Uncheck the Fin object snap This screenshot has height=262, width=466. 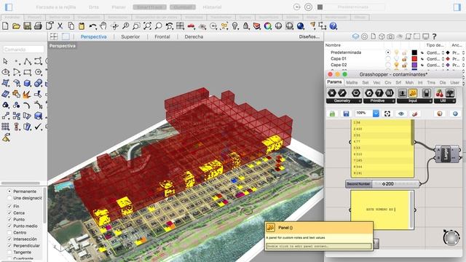[9, 206]
